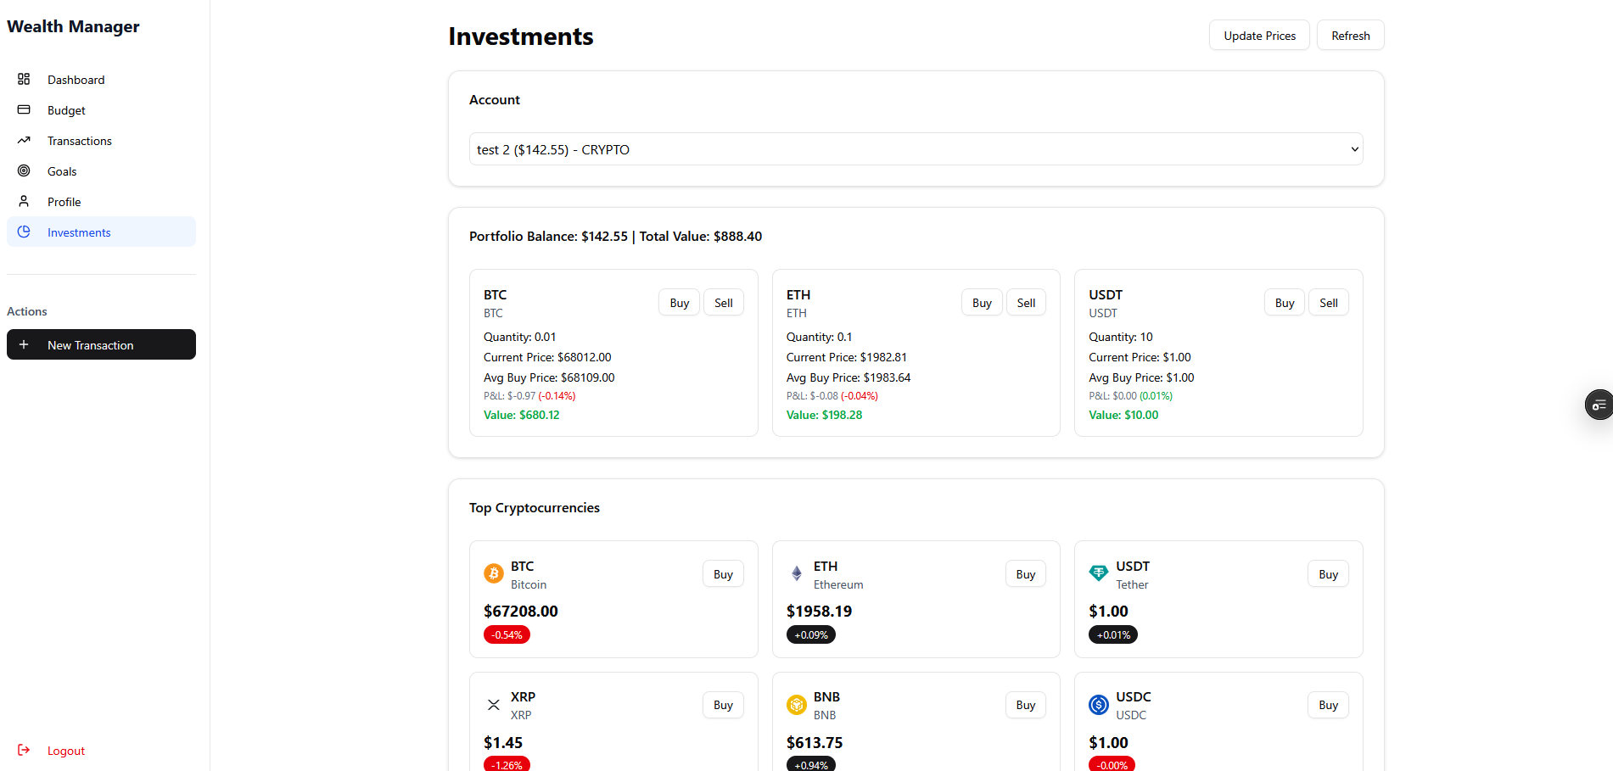
Task: Click the Dashboard grid icon in sidebar
Action: 24,79
